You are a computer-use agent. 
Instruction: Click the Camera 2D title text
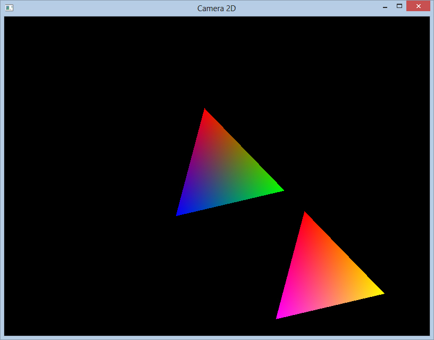pyautogui.click(x=216, y=9)
